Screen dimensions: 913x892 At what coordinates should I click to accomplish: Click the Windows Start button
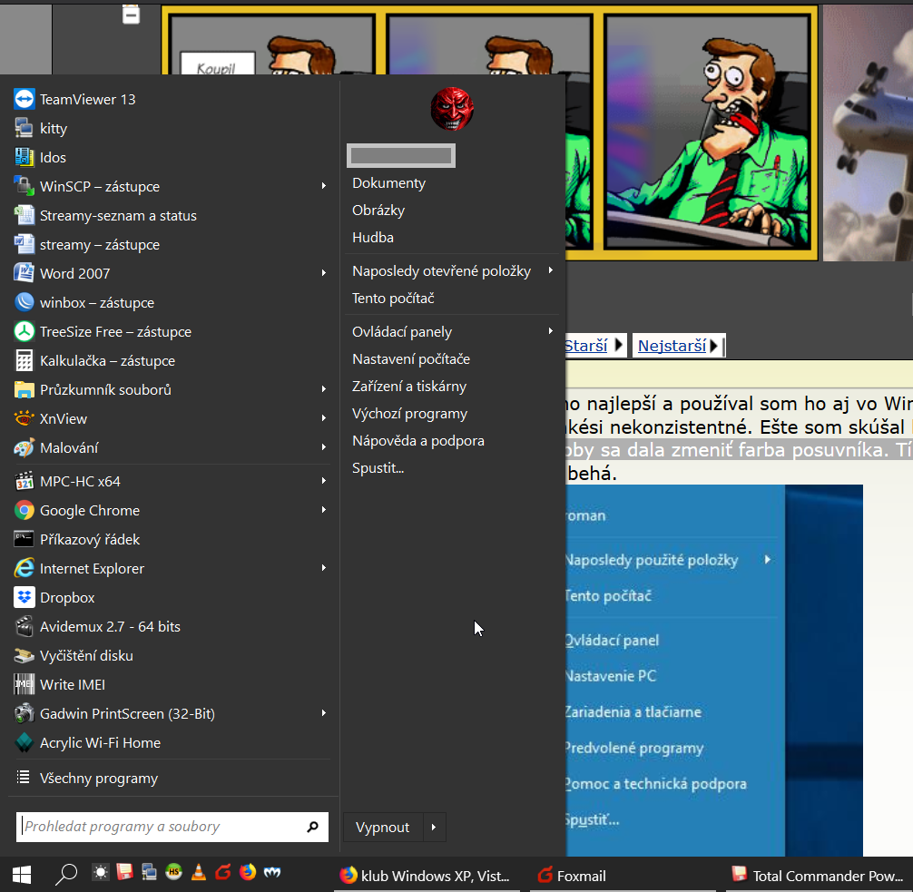(x=22, y=875)
